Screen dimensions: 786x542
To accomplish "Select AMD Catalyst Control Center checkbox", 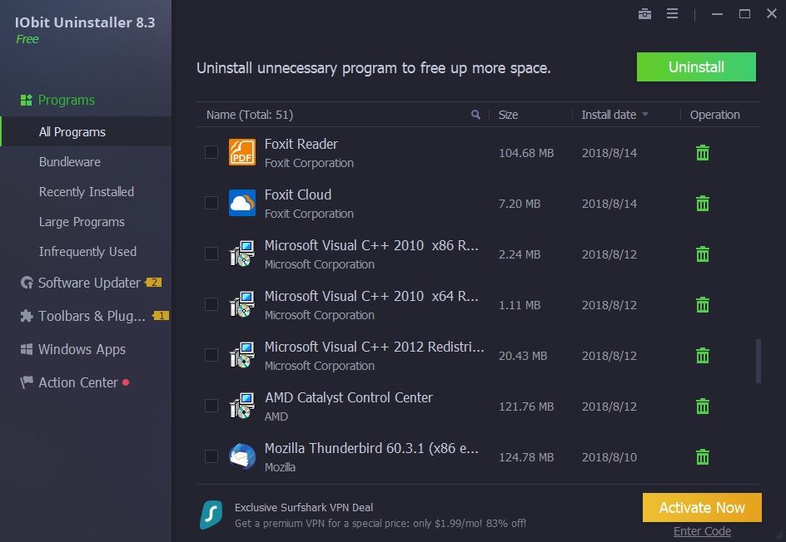I will point(211,406).
